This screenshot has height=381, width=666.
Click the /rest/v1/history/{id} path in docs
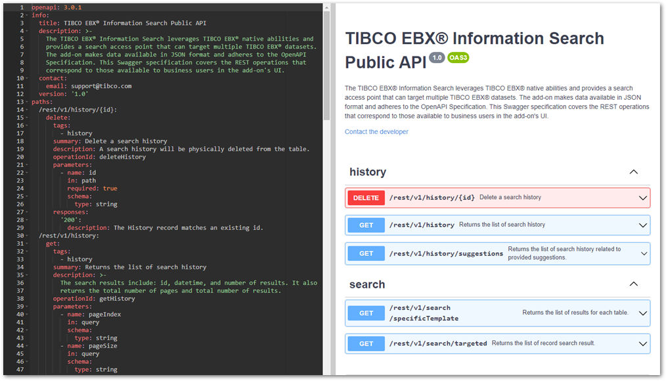point(432,198)
